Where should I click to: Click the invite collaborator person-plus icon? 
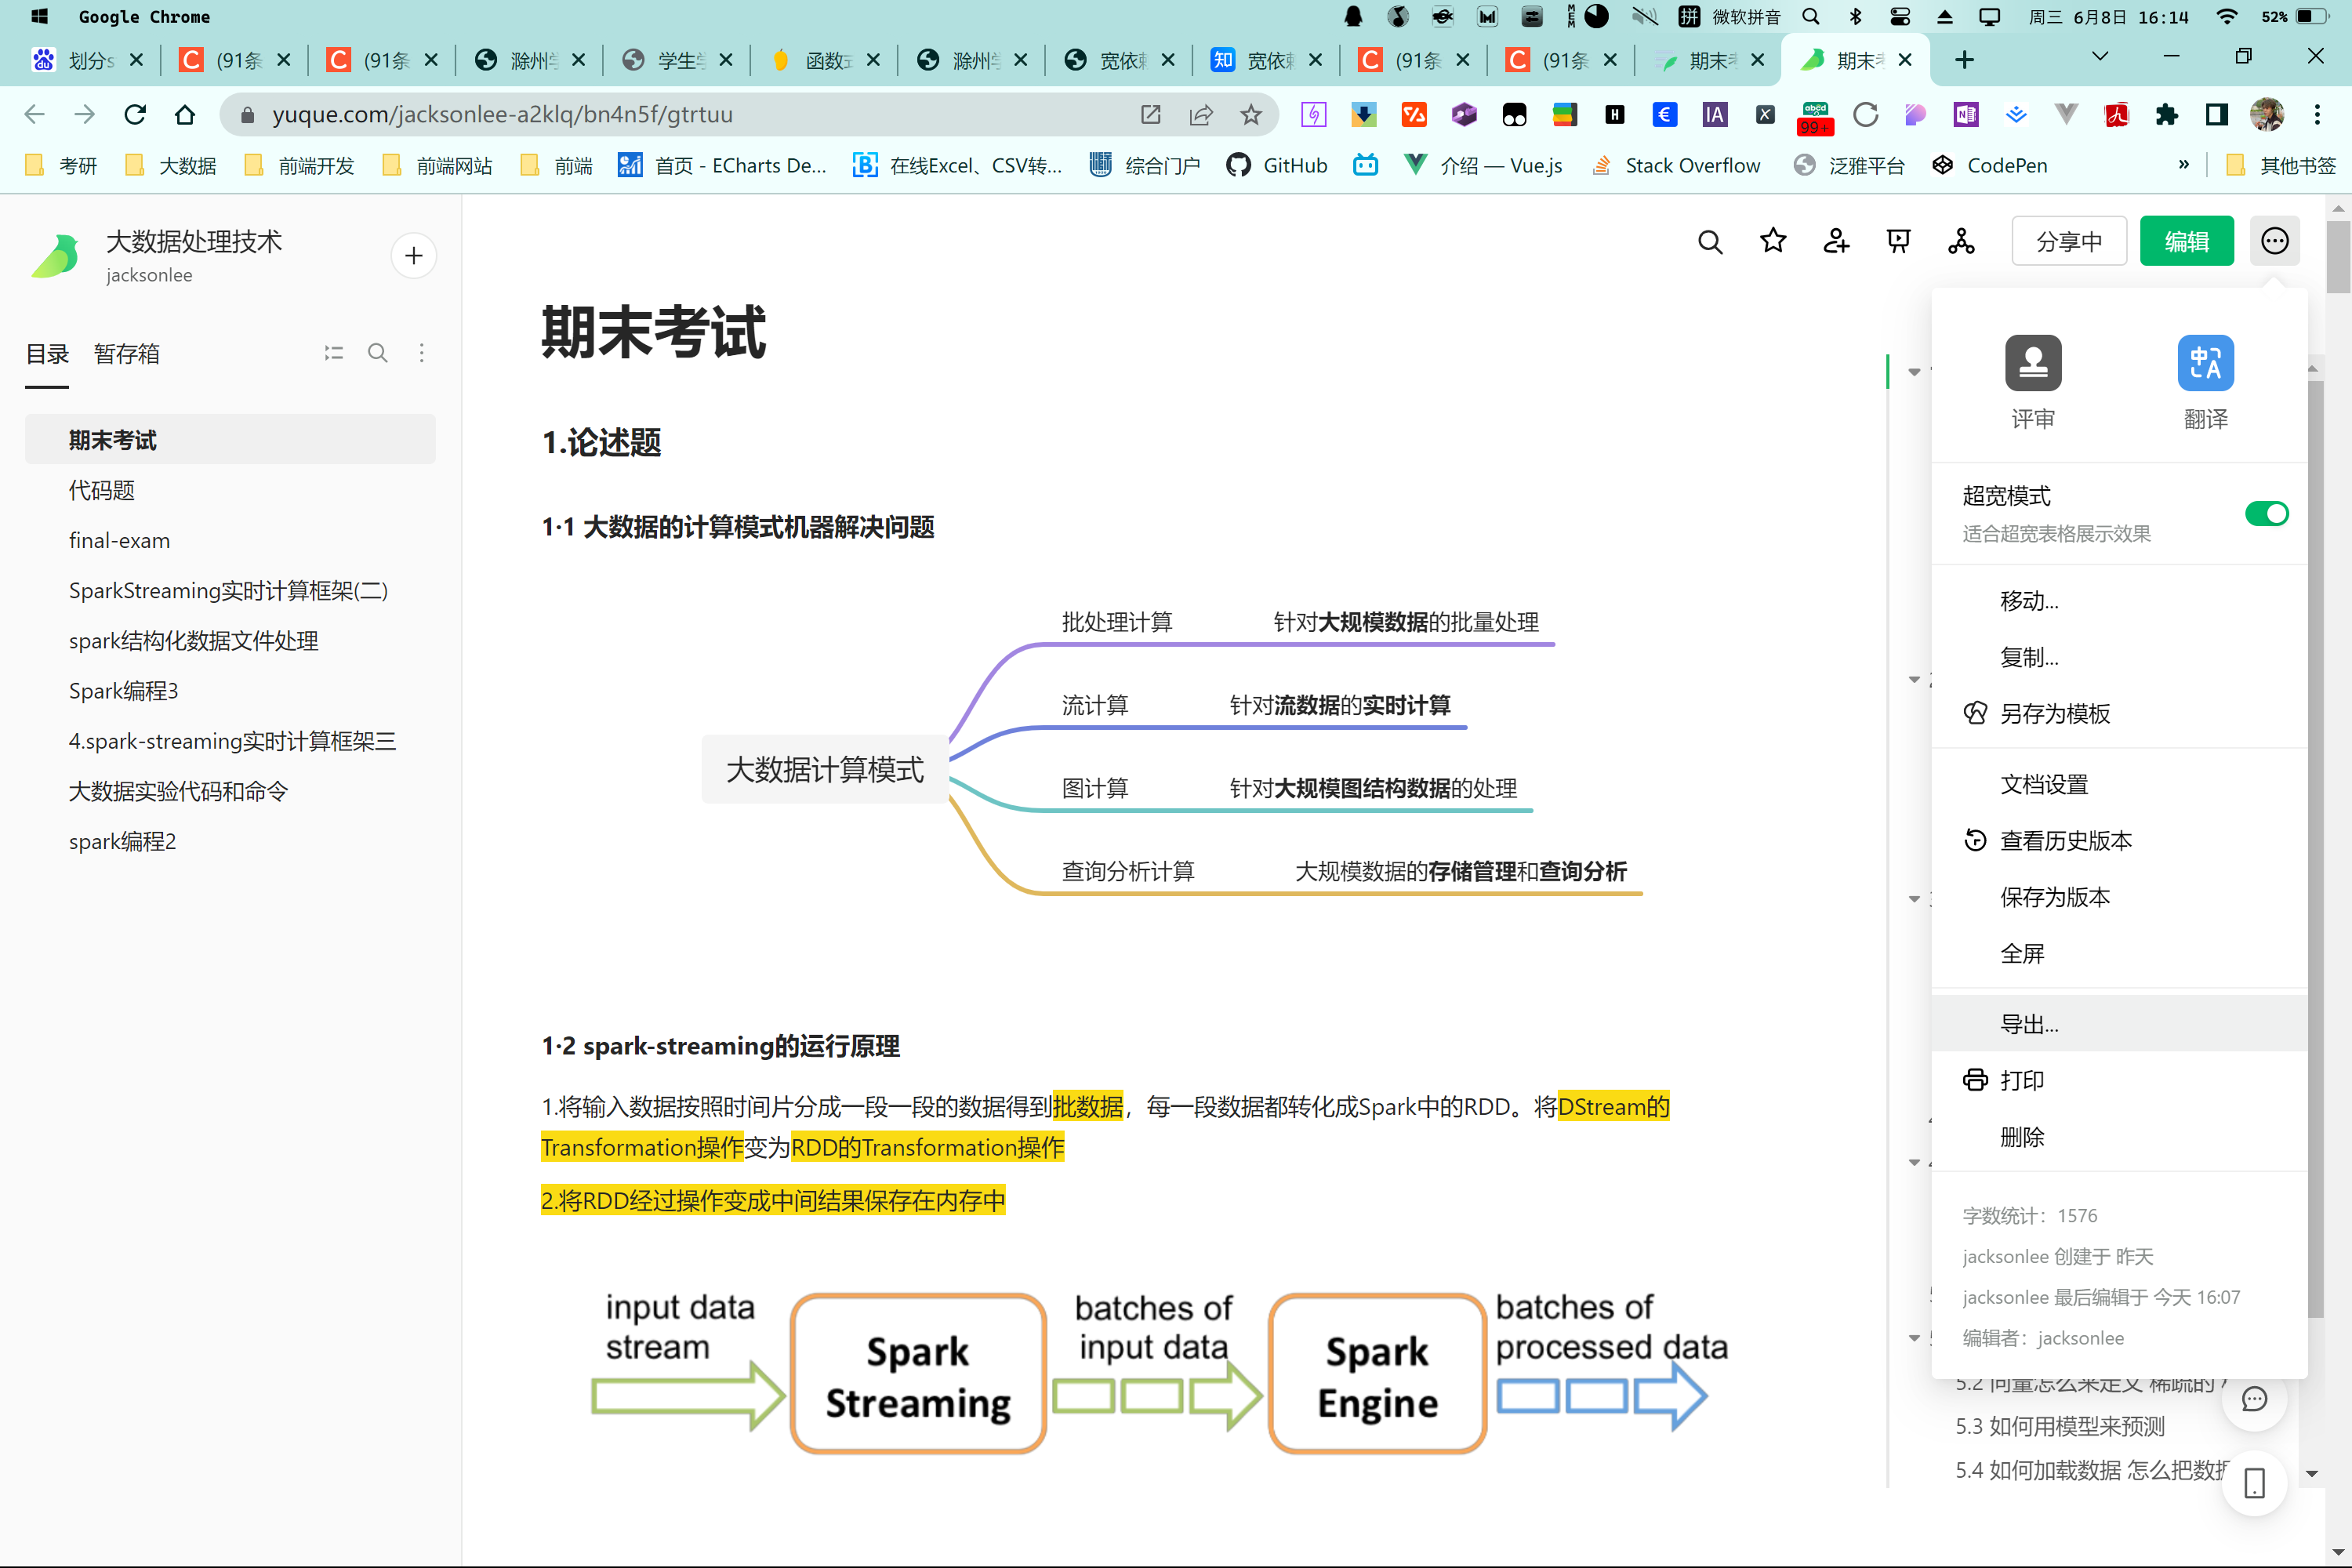(1835, 241)
